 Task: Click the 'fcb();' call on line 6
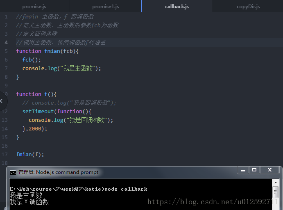tap(32, 60)
